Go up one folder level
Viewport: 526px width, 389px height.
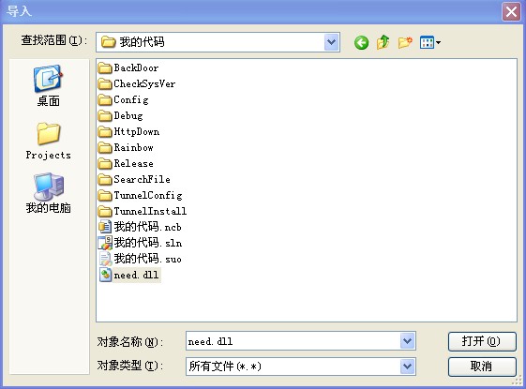tap(383, 42)
